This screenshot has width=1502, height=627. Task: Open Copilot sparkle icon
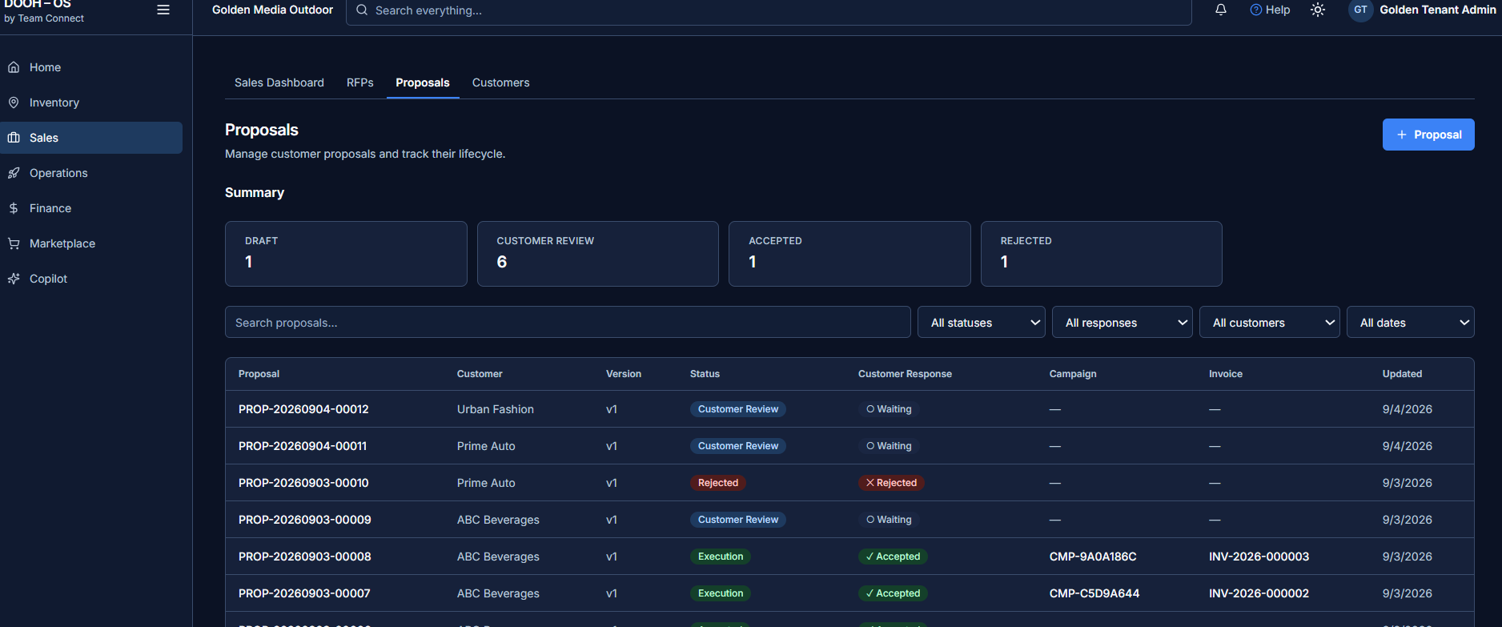(14, 279)
